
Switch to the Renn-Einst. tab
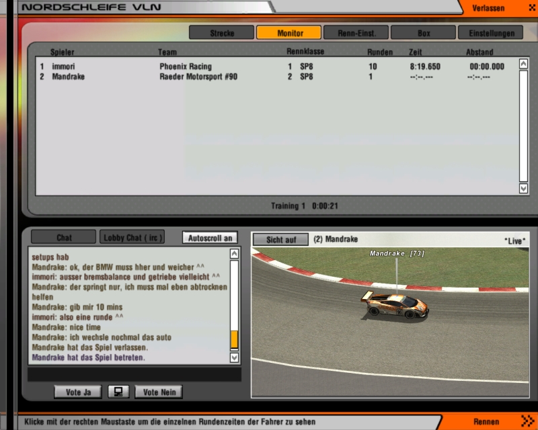tap(356, 33)
